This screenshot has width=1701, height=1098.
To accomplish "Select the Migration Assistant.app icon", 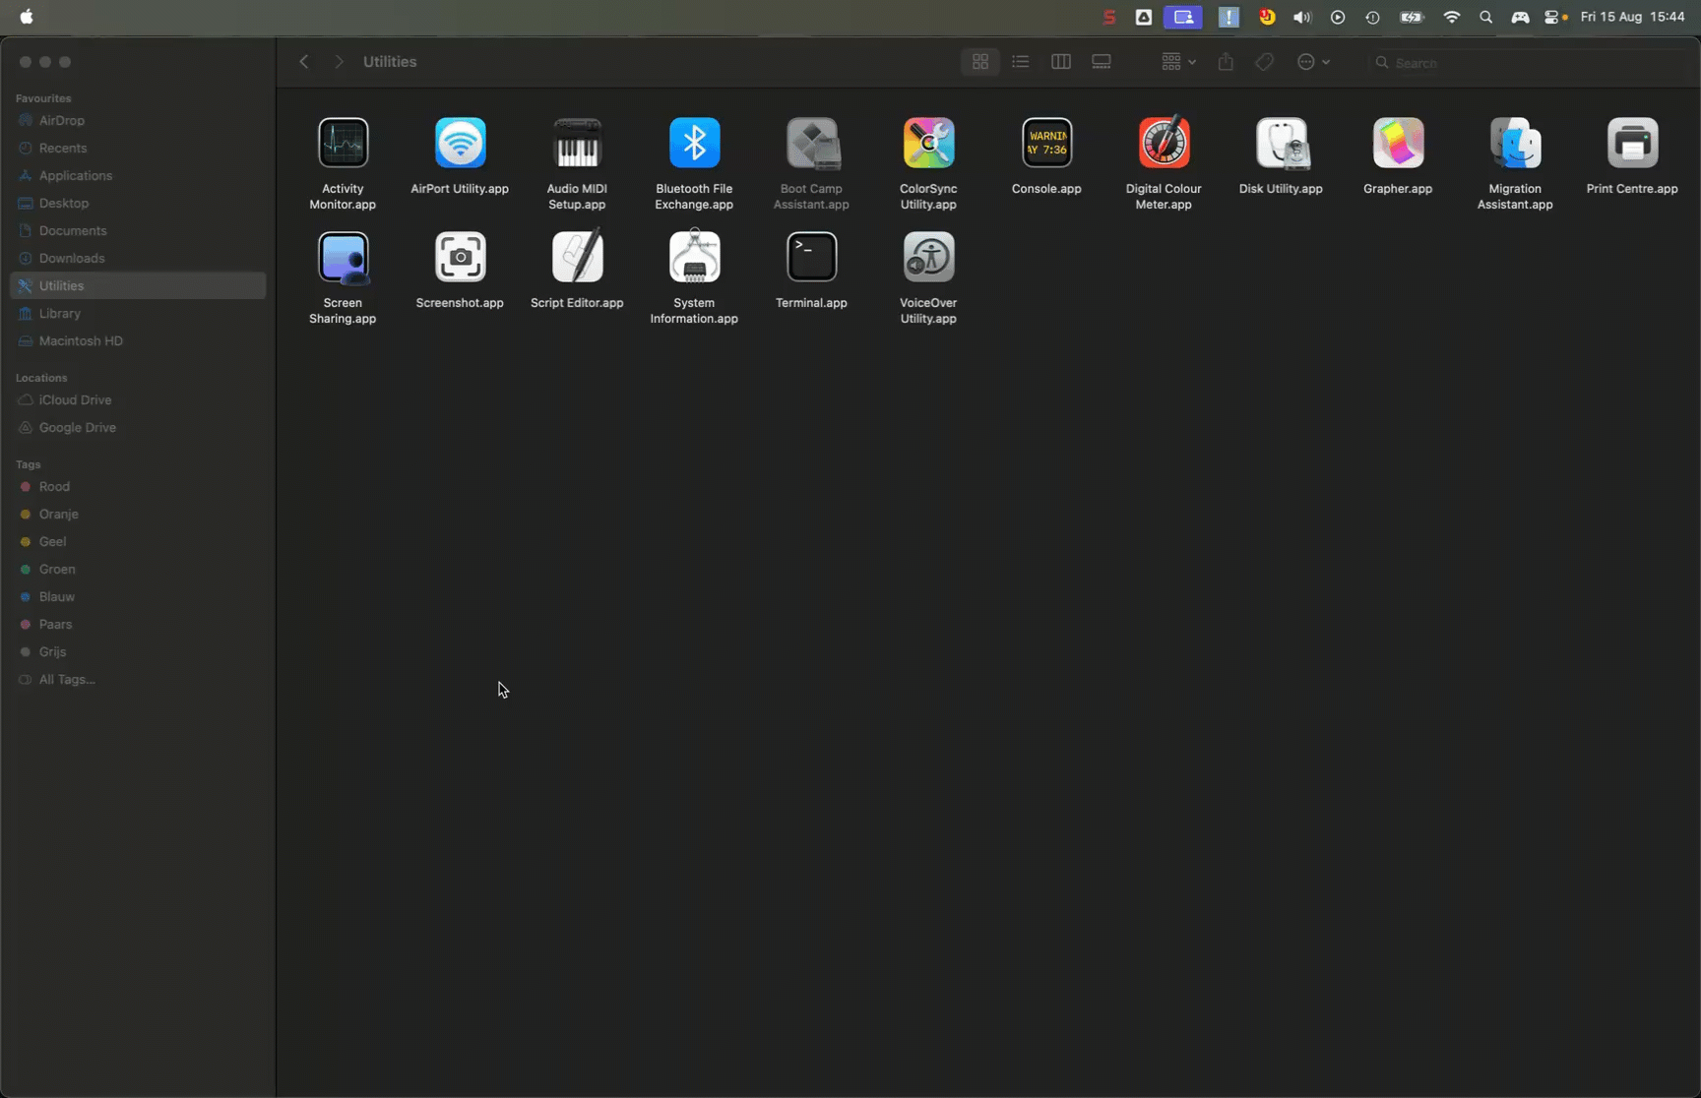I will click(1515, 144).
